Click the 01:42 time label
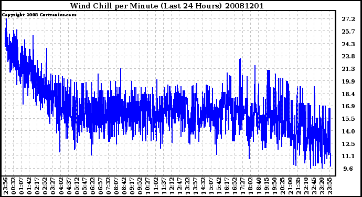This screenshot has width=362, height=197. 29,186
